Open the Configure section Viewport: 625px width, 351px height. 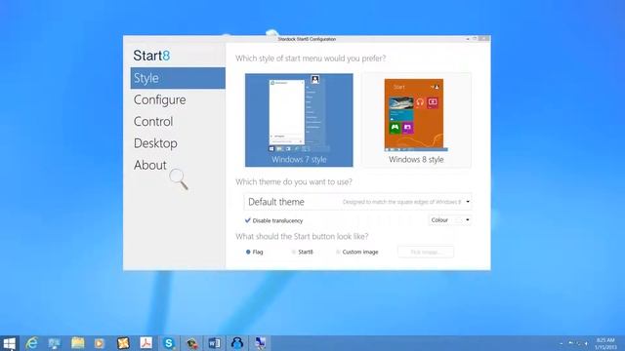[159, 99]
